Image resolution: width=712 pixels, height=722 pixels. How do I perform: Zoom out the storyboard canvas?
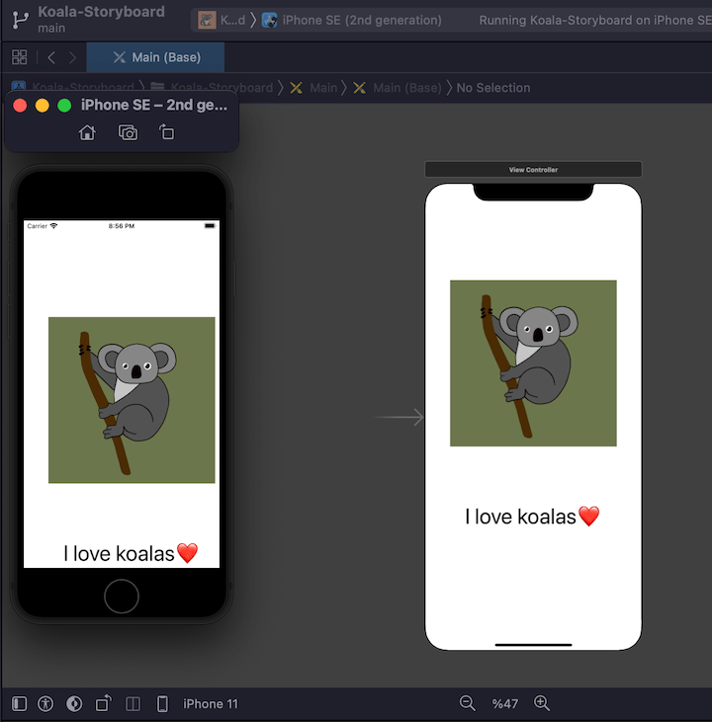(467, 703)
